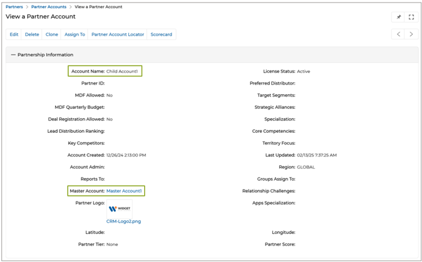Navigate to the Partners breadcrumb
The width and height of the screenshot is (422, 262).
tap(14, 7)
